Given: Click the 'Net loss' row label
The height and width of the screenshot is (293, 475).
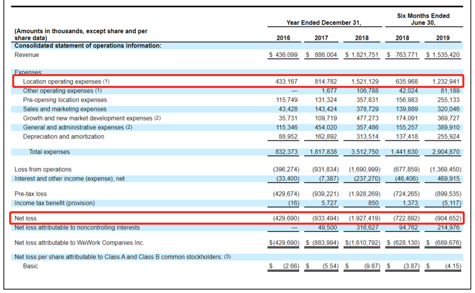Looking at the screenshot, I should tap(26, 218).
